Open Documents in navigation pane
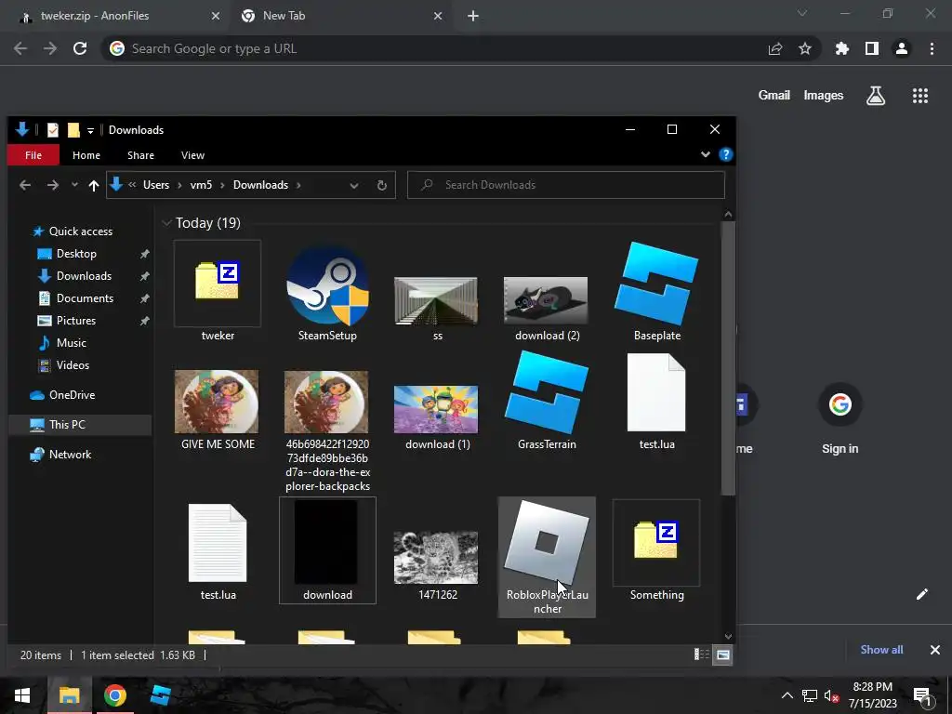952x714 pixels. click(85, 298)
